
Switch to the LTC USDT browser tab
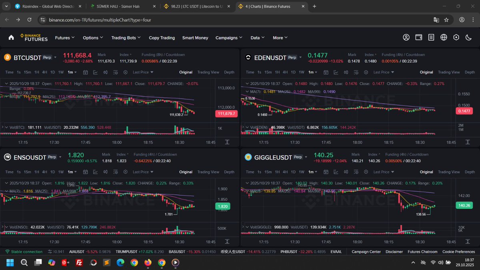(197, 6)
